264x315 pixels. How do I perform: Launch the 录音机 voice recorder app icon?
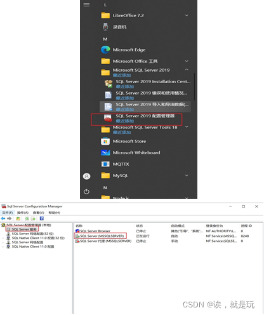click(105, 27)
